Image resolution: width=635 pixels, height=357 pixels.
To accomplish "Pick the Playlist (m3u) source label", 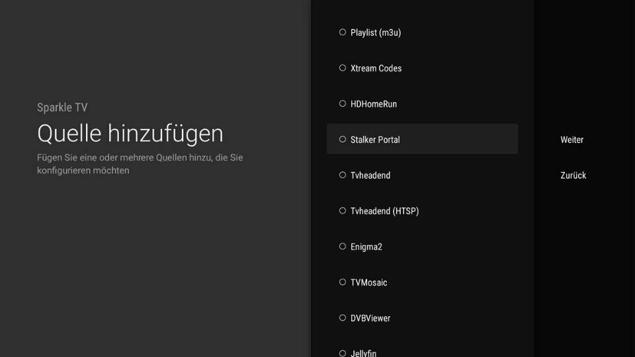I will point(376,32).
